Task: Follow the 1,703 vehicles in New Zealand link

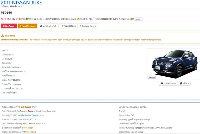Action: (25, 115)
